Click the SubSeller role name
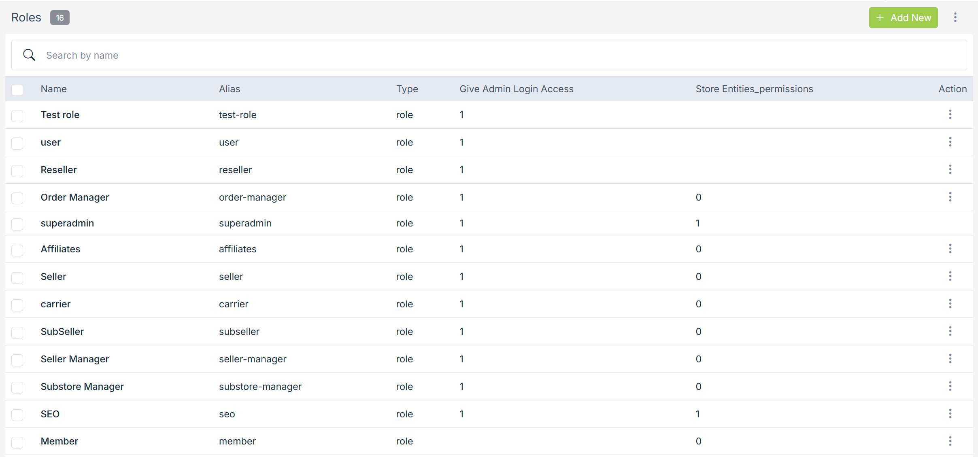 62,332
